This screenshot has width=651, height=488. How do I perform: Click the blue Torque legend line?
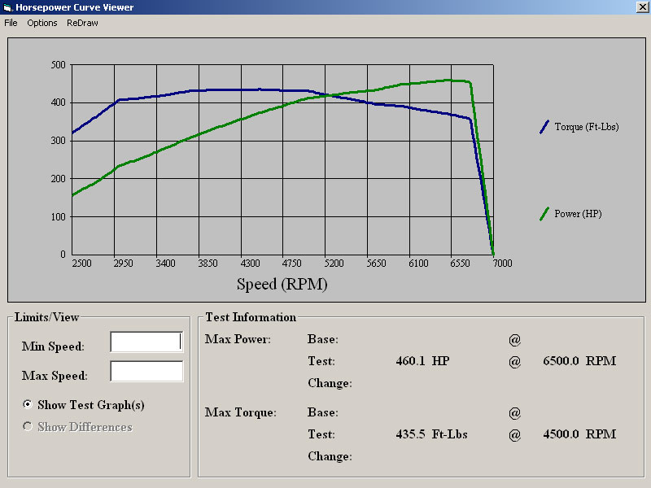544,127
